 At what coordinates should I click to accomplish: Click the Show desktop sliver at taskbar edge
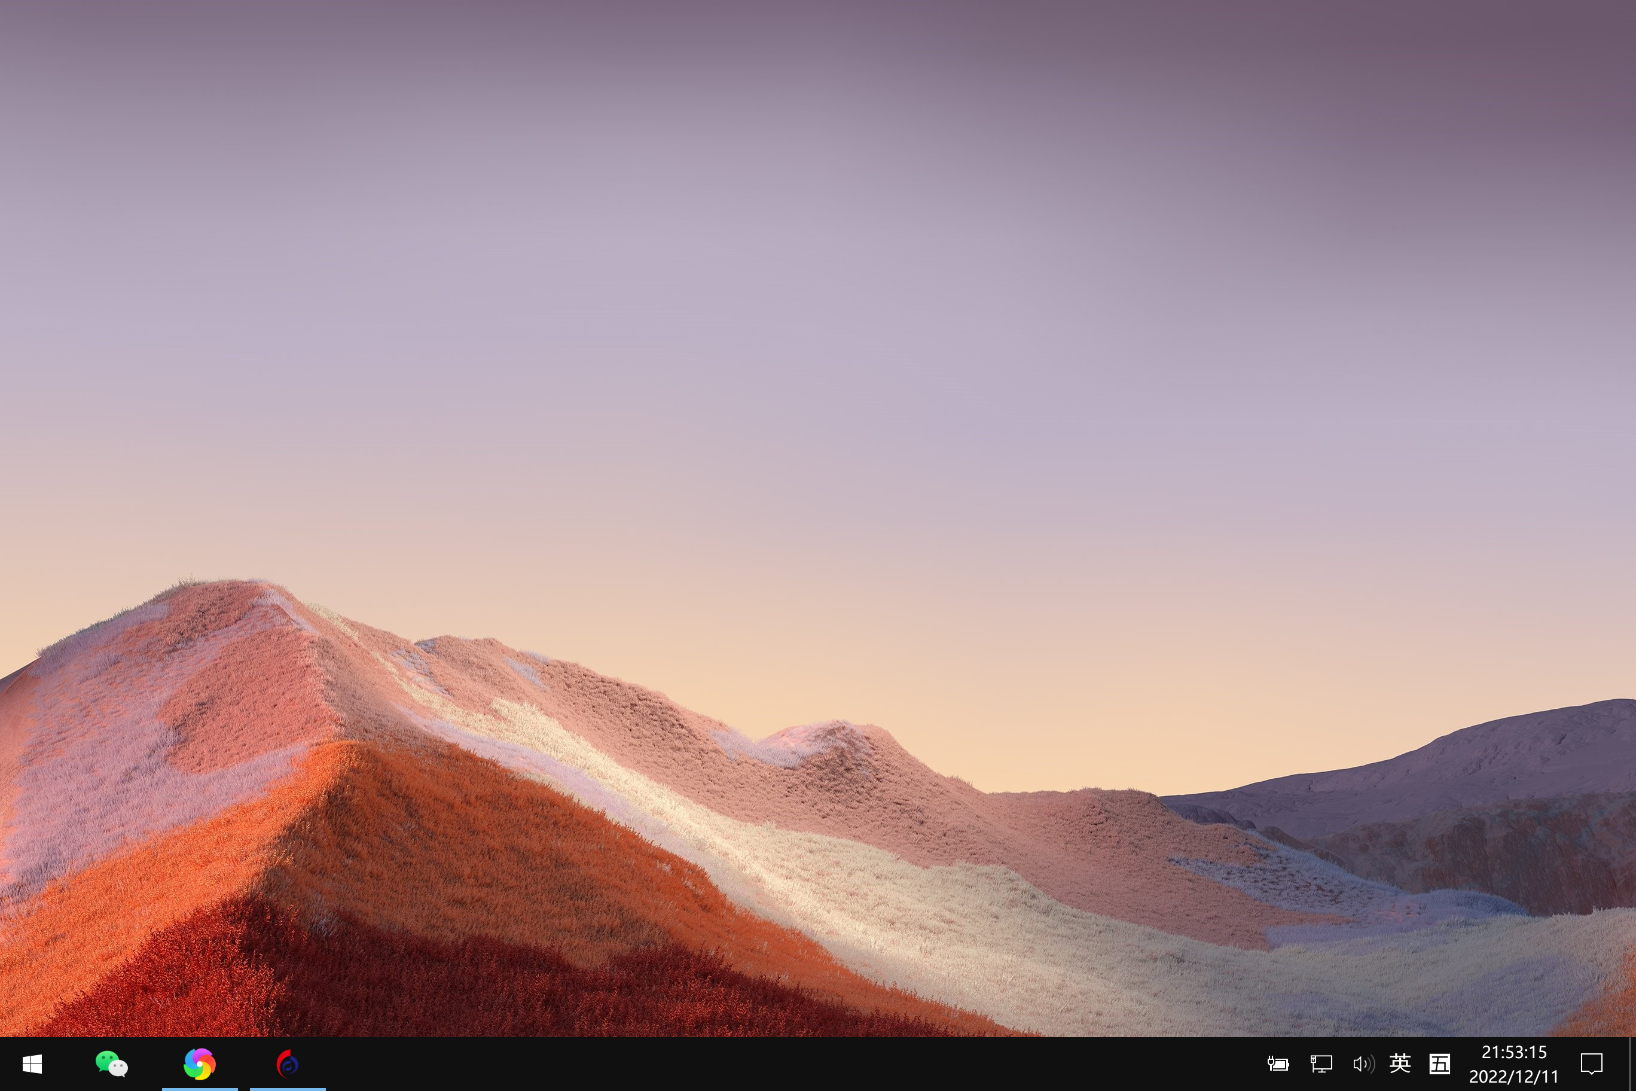[1632, 1064]
